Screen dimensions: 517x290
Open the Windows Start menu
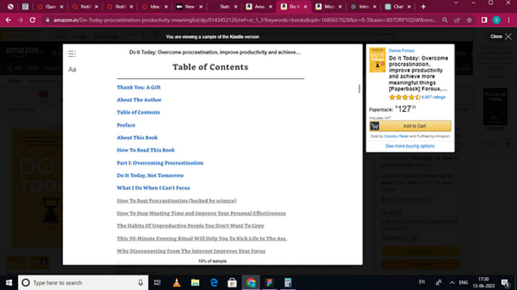pyautogui.click(x=9, y=283)
